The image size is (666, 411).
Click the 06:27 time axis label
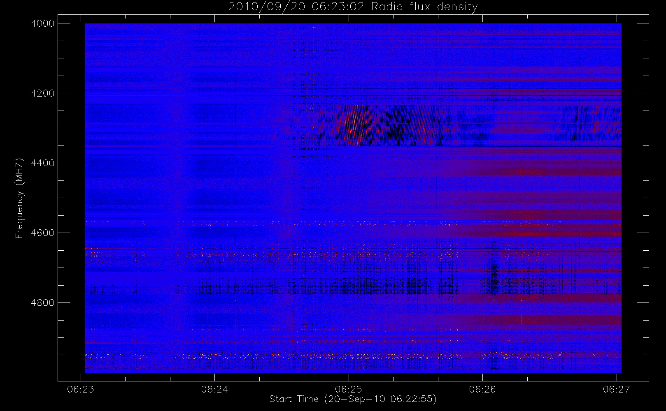(x=617, y=389)
